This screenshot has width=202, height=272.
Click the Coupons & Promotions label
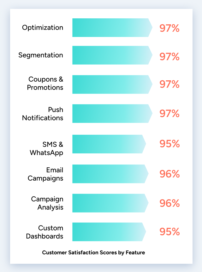[x=45, y=83]
